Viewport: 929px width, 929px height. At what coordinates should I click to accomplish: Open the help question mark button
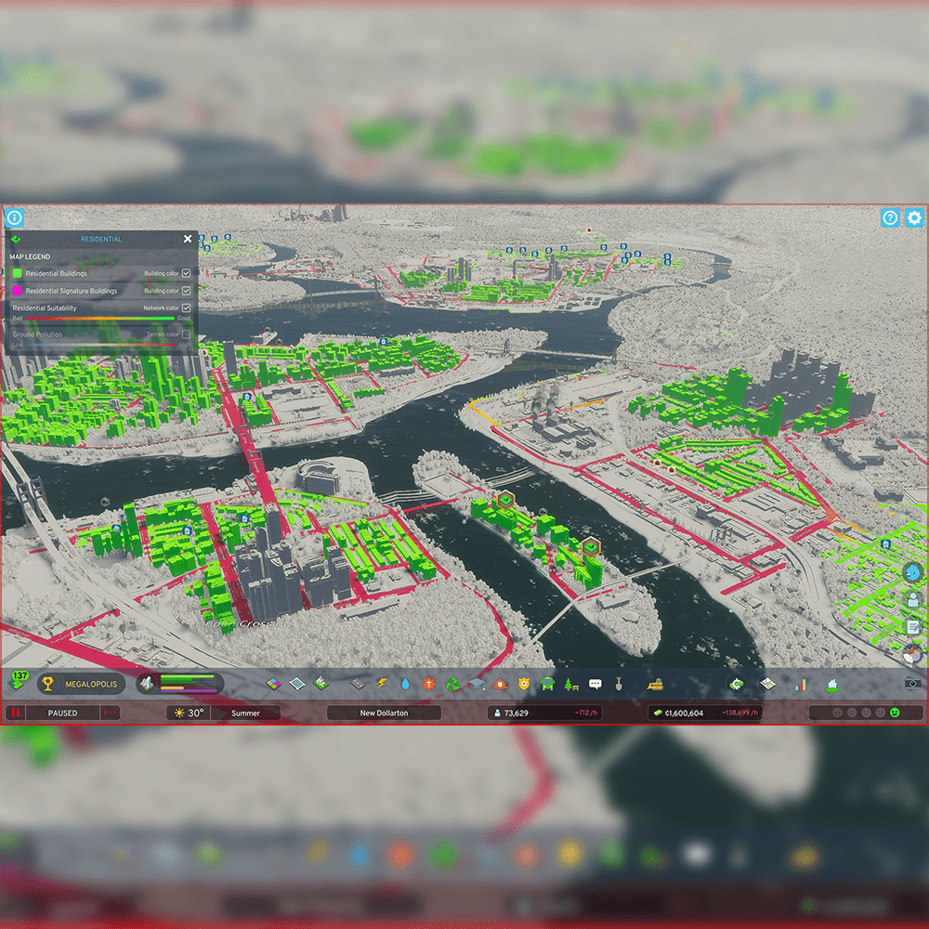point(890,217)
